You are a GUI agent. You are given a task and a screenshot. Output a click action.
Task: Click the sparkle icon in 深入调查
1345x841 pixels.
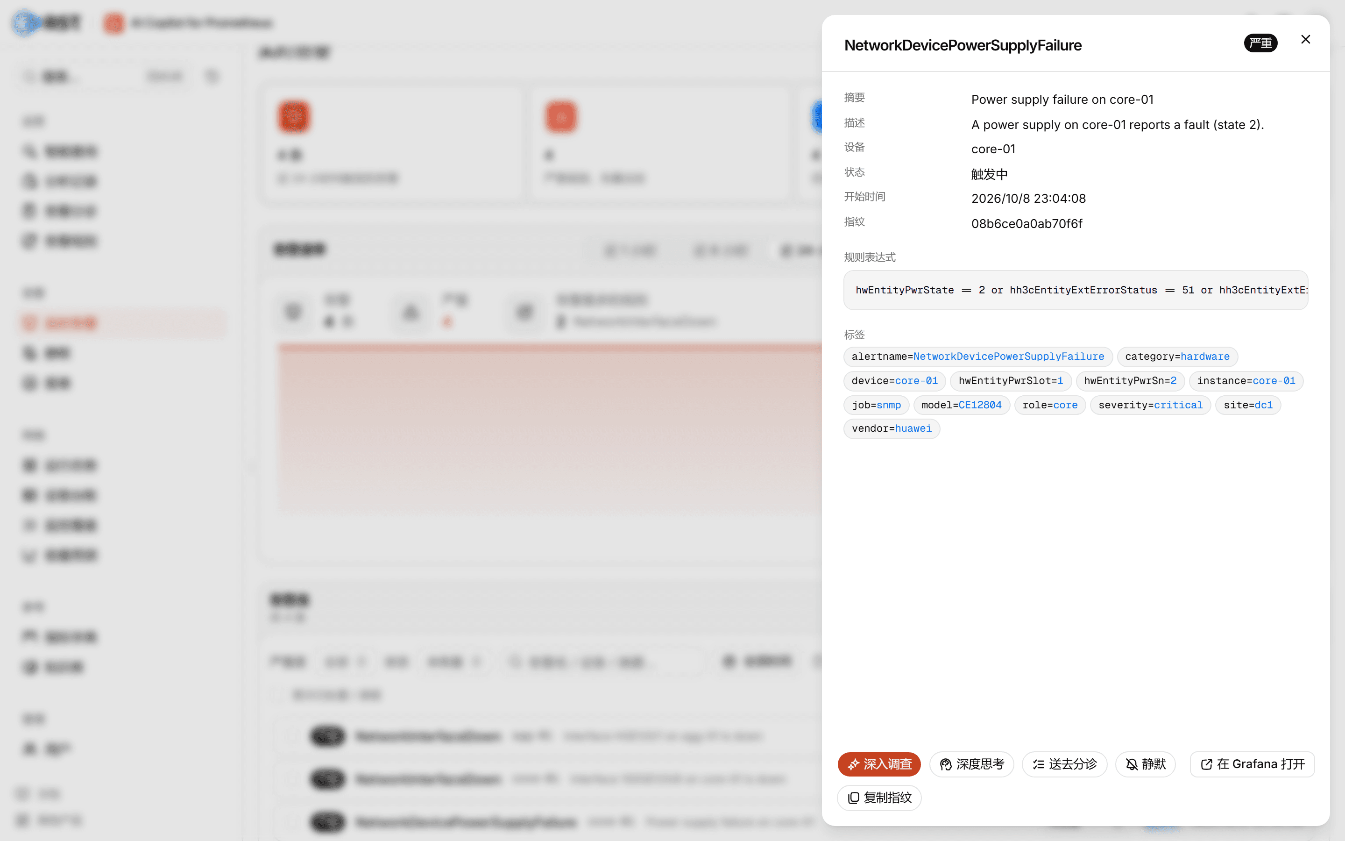854,765
